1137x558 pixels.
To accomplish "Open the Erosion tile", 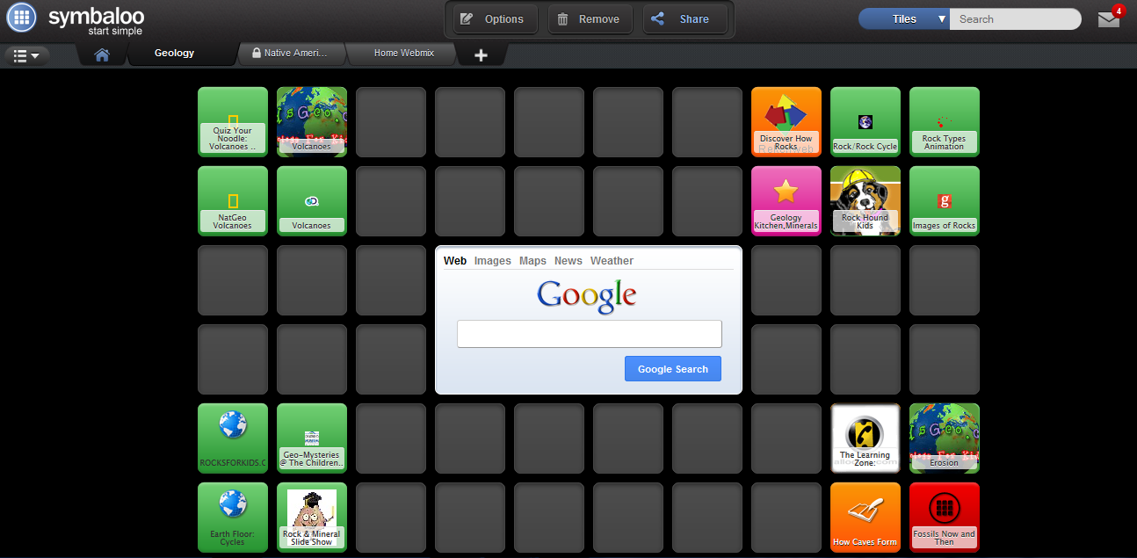I will pos(945,438).
